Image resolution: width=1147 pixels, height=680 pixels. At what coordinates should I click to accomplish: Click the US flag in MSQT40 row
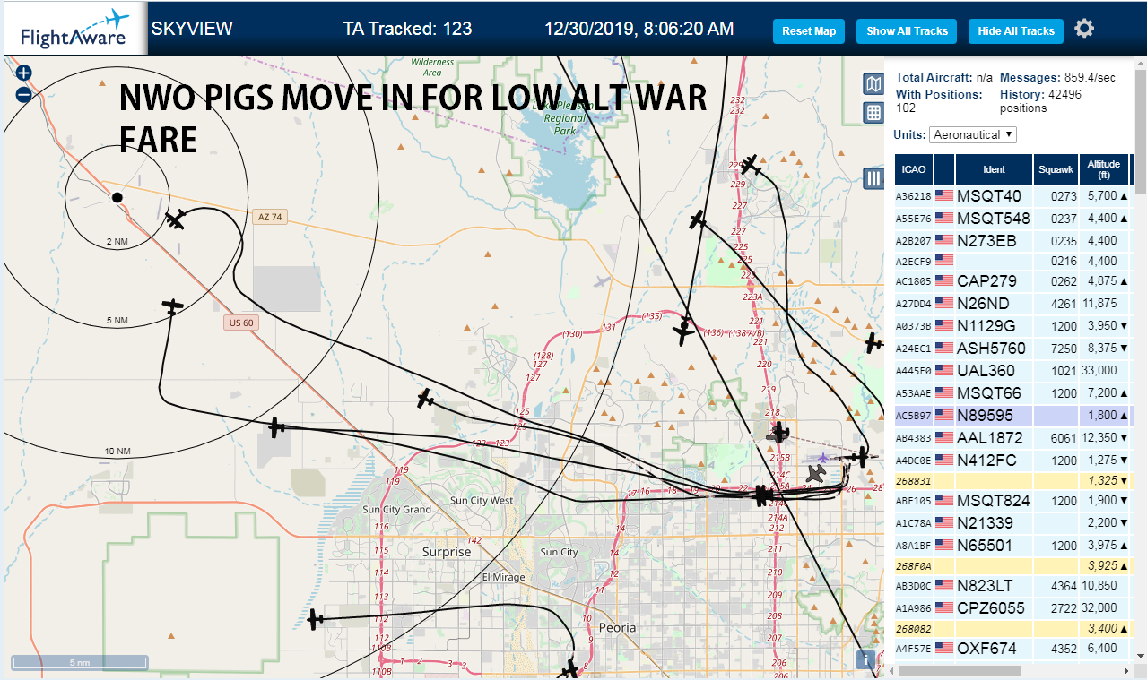pos(944,195)
